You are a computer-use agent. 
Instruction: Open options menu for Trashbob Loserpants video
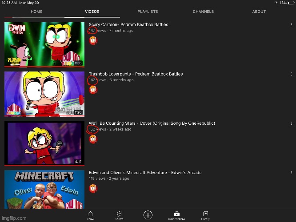coord(292,74)
